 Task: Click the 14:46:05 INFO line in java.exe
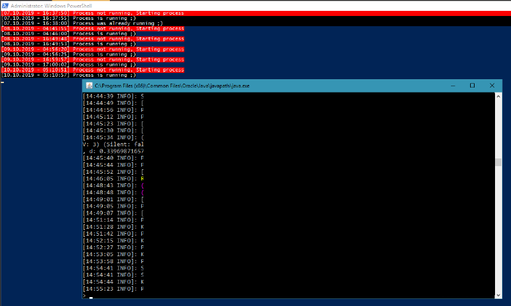coord(113,179)
